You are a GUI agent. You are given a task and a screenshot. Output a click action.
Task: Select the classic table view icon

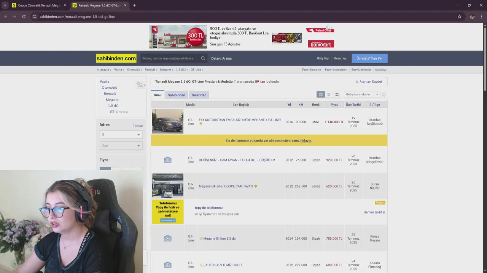321,94
